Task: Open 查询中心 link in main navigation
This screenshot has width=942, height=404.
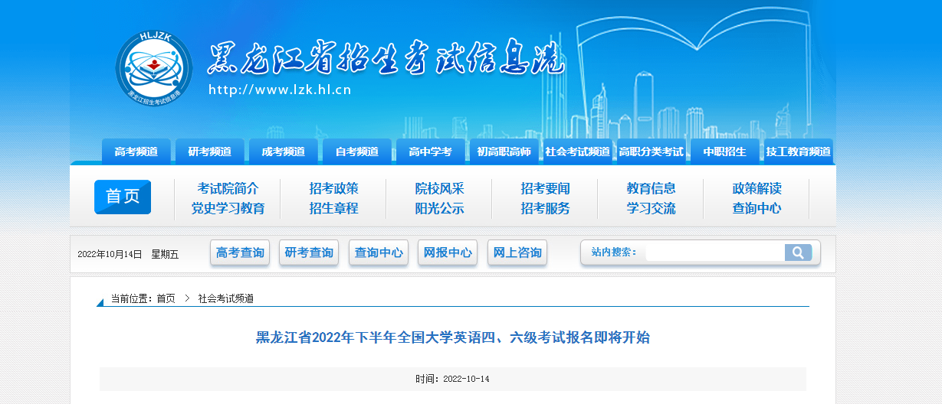Action: tap(757, 208)
